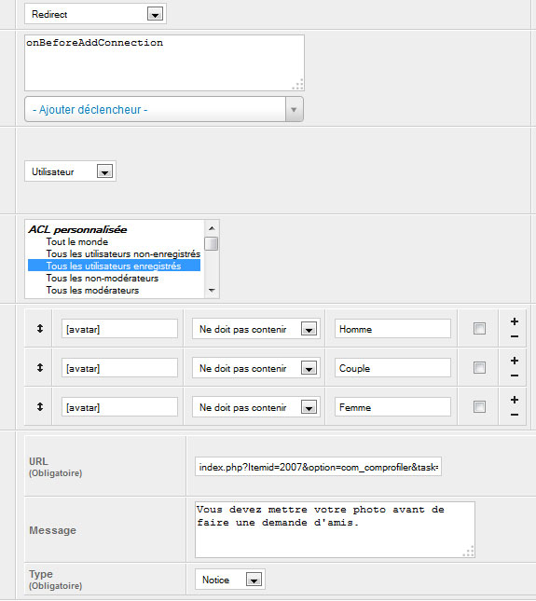
Task: Tick the checkbox in the Femme condition row
Action: (479, 406)
